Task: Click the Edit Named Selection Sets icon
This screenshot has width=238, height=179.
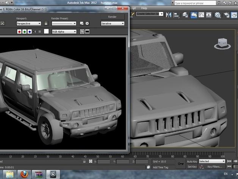Action: (x=132, y=15)
